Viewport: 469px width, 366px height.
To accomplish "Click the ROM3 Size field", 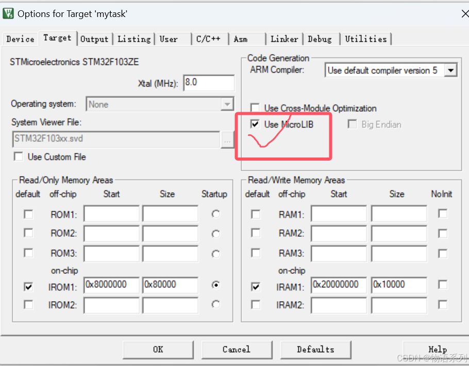I will click(170, 253).
